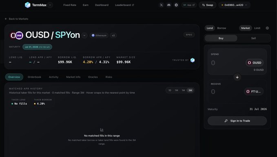Open the Dashboard nav item

[102, 5]
